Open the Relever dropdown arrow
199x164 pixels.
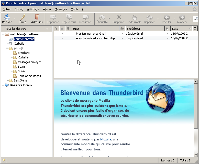[x=15, y=19]
